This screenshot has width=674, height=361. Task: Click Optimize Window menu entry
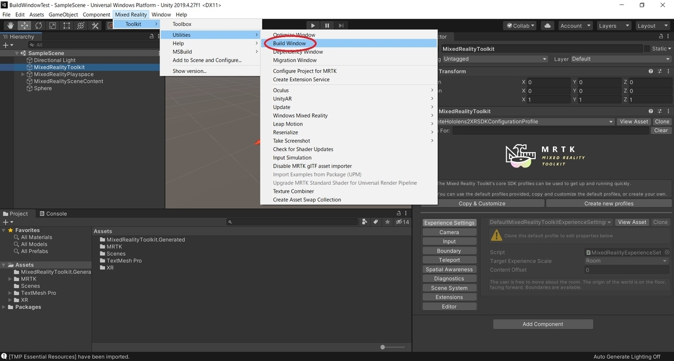[349, 35]
